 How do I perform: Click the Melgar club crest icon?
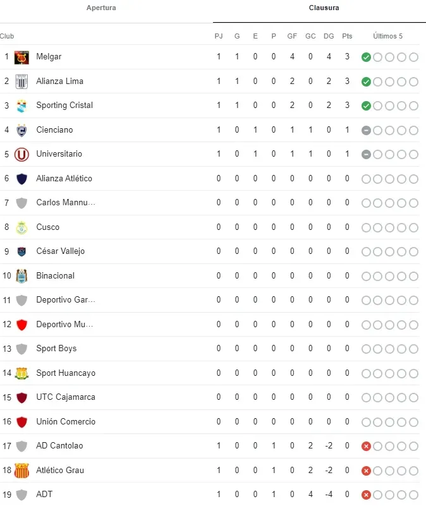[21, 57]
